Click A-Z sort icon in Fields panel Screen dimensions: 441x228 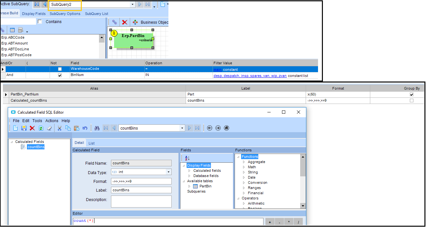[187, 158]
